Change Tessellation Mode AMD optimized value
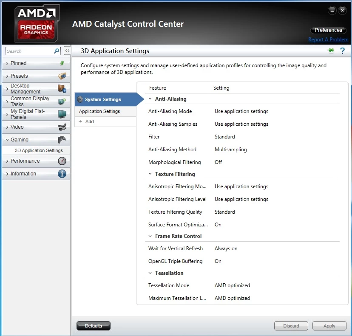Screen dimensions: 352x336 point(232,285)
